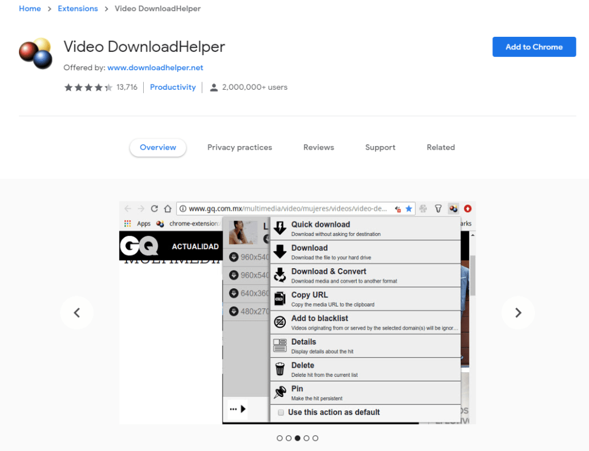Click the Pin icon in the menu
The image size is (589, 451).
pos(280,392)
